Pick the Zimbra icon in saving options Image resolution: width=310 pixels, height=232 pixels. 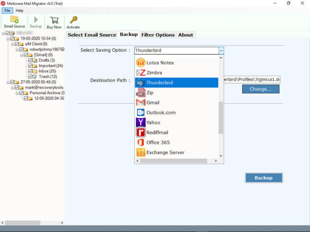pyautogui.click(x=140, y=73)
